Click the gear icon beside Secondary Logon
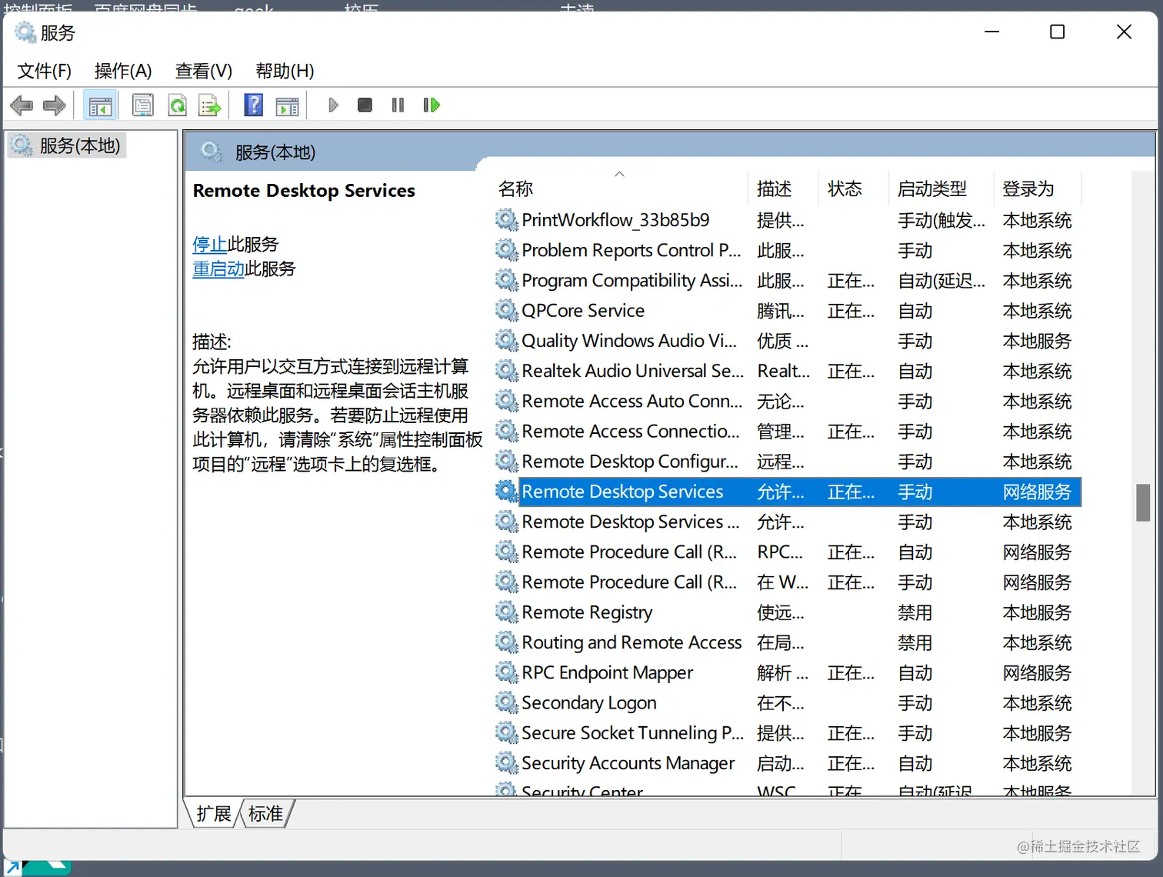This screenshot has width=1163, height=877. click(x=506, y=702)
